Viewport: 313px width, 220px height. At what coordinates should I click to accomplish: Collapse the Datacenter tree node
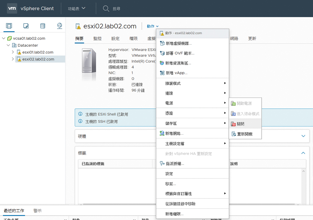(x=8, y=45)
